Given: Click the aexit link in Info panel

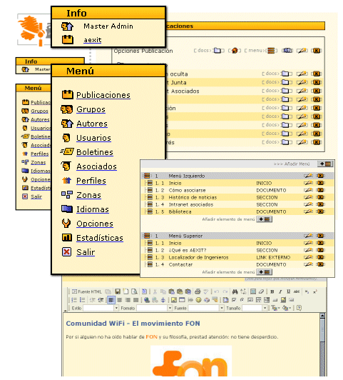Looking at the screenshot, I should [x=93, y=40].
